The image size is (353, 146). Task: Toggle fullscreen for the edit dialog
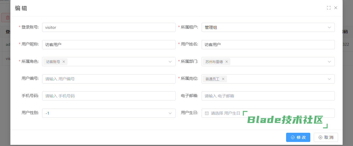coord(328,8)
